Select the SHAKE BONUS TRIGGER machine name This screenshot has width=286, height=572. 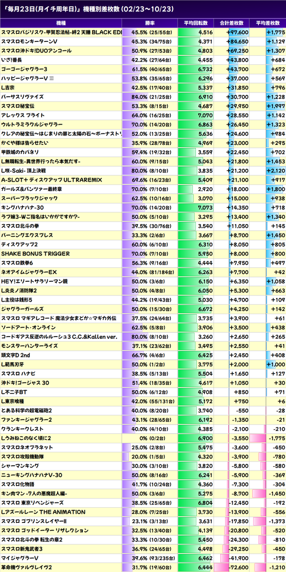(x=36, y=254)
